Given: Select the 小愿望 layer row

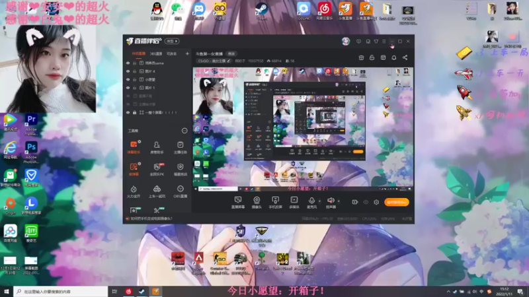Looking at the screenshot, I should click(158, 79).
